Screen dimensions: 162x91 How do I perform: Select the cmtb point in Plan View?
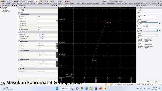pos(106,22)
